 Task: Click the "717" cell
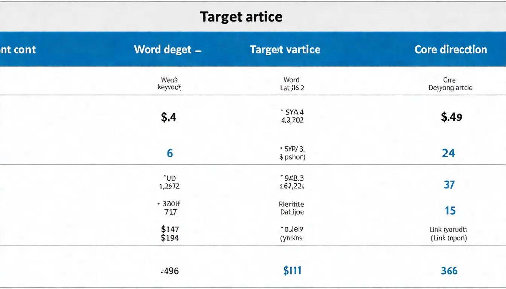click(171, 212)
